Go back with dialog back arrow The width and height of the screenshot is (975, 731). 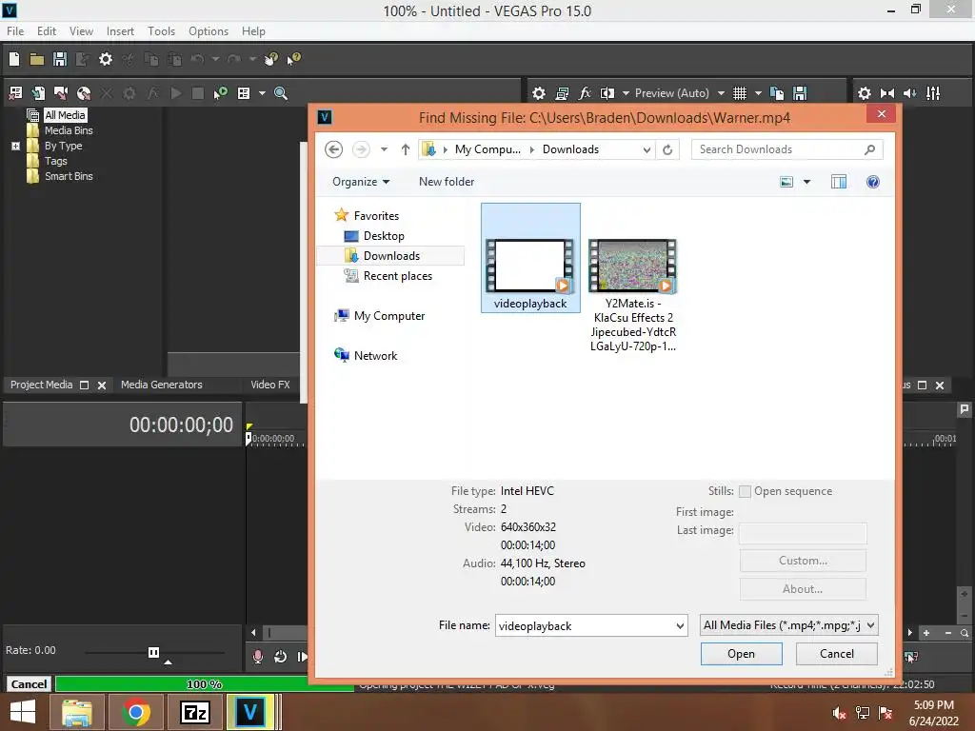click(x=334, y=149)
